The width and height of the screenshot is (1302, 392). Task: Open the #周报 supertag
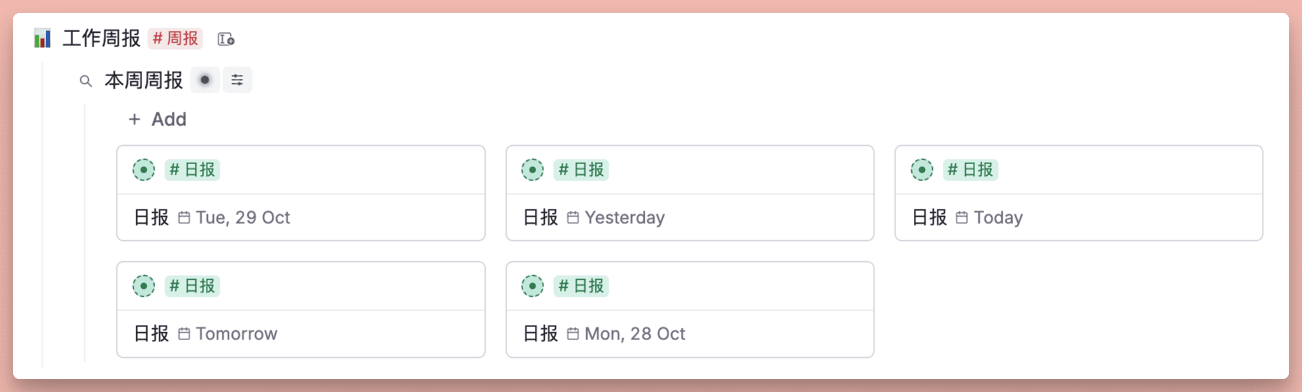click(x=175, y=39)
